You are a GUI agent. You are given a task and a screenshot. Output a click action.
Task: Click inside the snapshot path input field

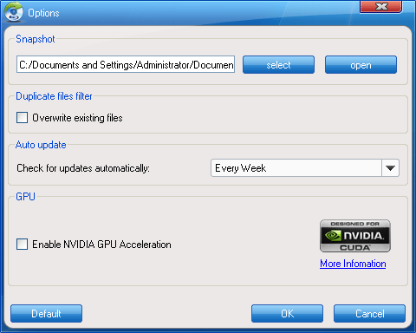126,64
